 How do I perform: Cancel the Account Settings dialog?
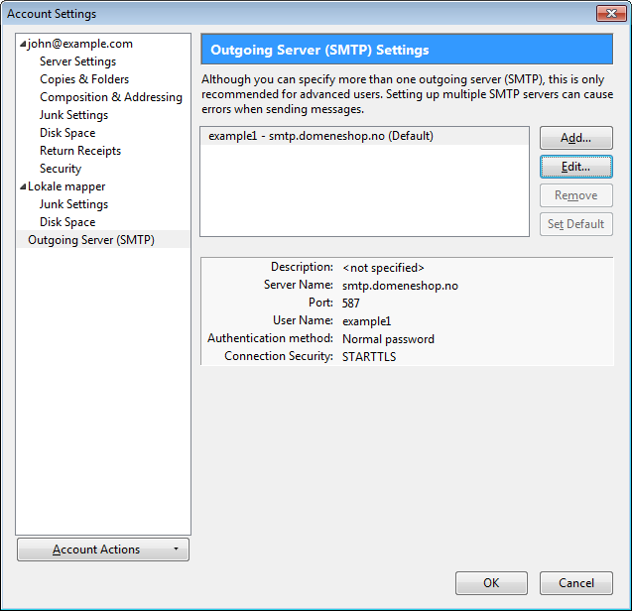click(x=575, y=583)
